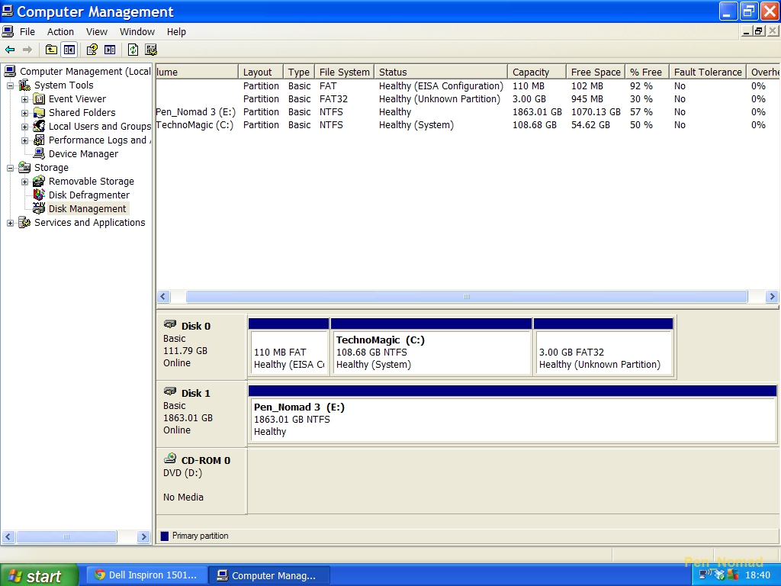Click the Shared Folders tree icon
781x586 pixels.
pyautogui.click(x=39, y=112)
